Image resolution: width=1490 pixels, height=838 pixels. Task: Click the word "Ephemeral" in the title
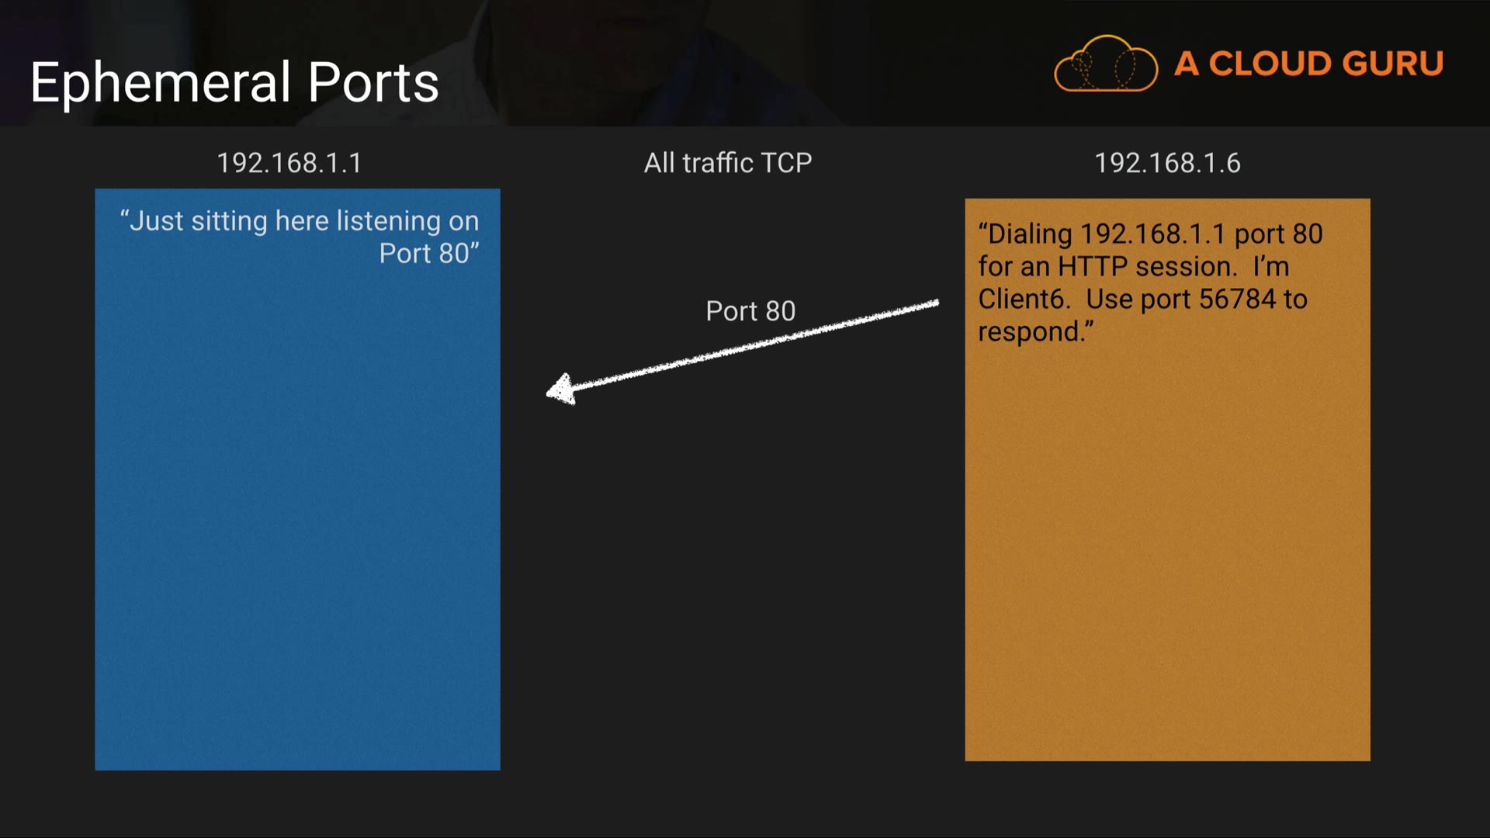click(161, 82)
